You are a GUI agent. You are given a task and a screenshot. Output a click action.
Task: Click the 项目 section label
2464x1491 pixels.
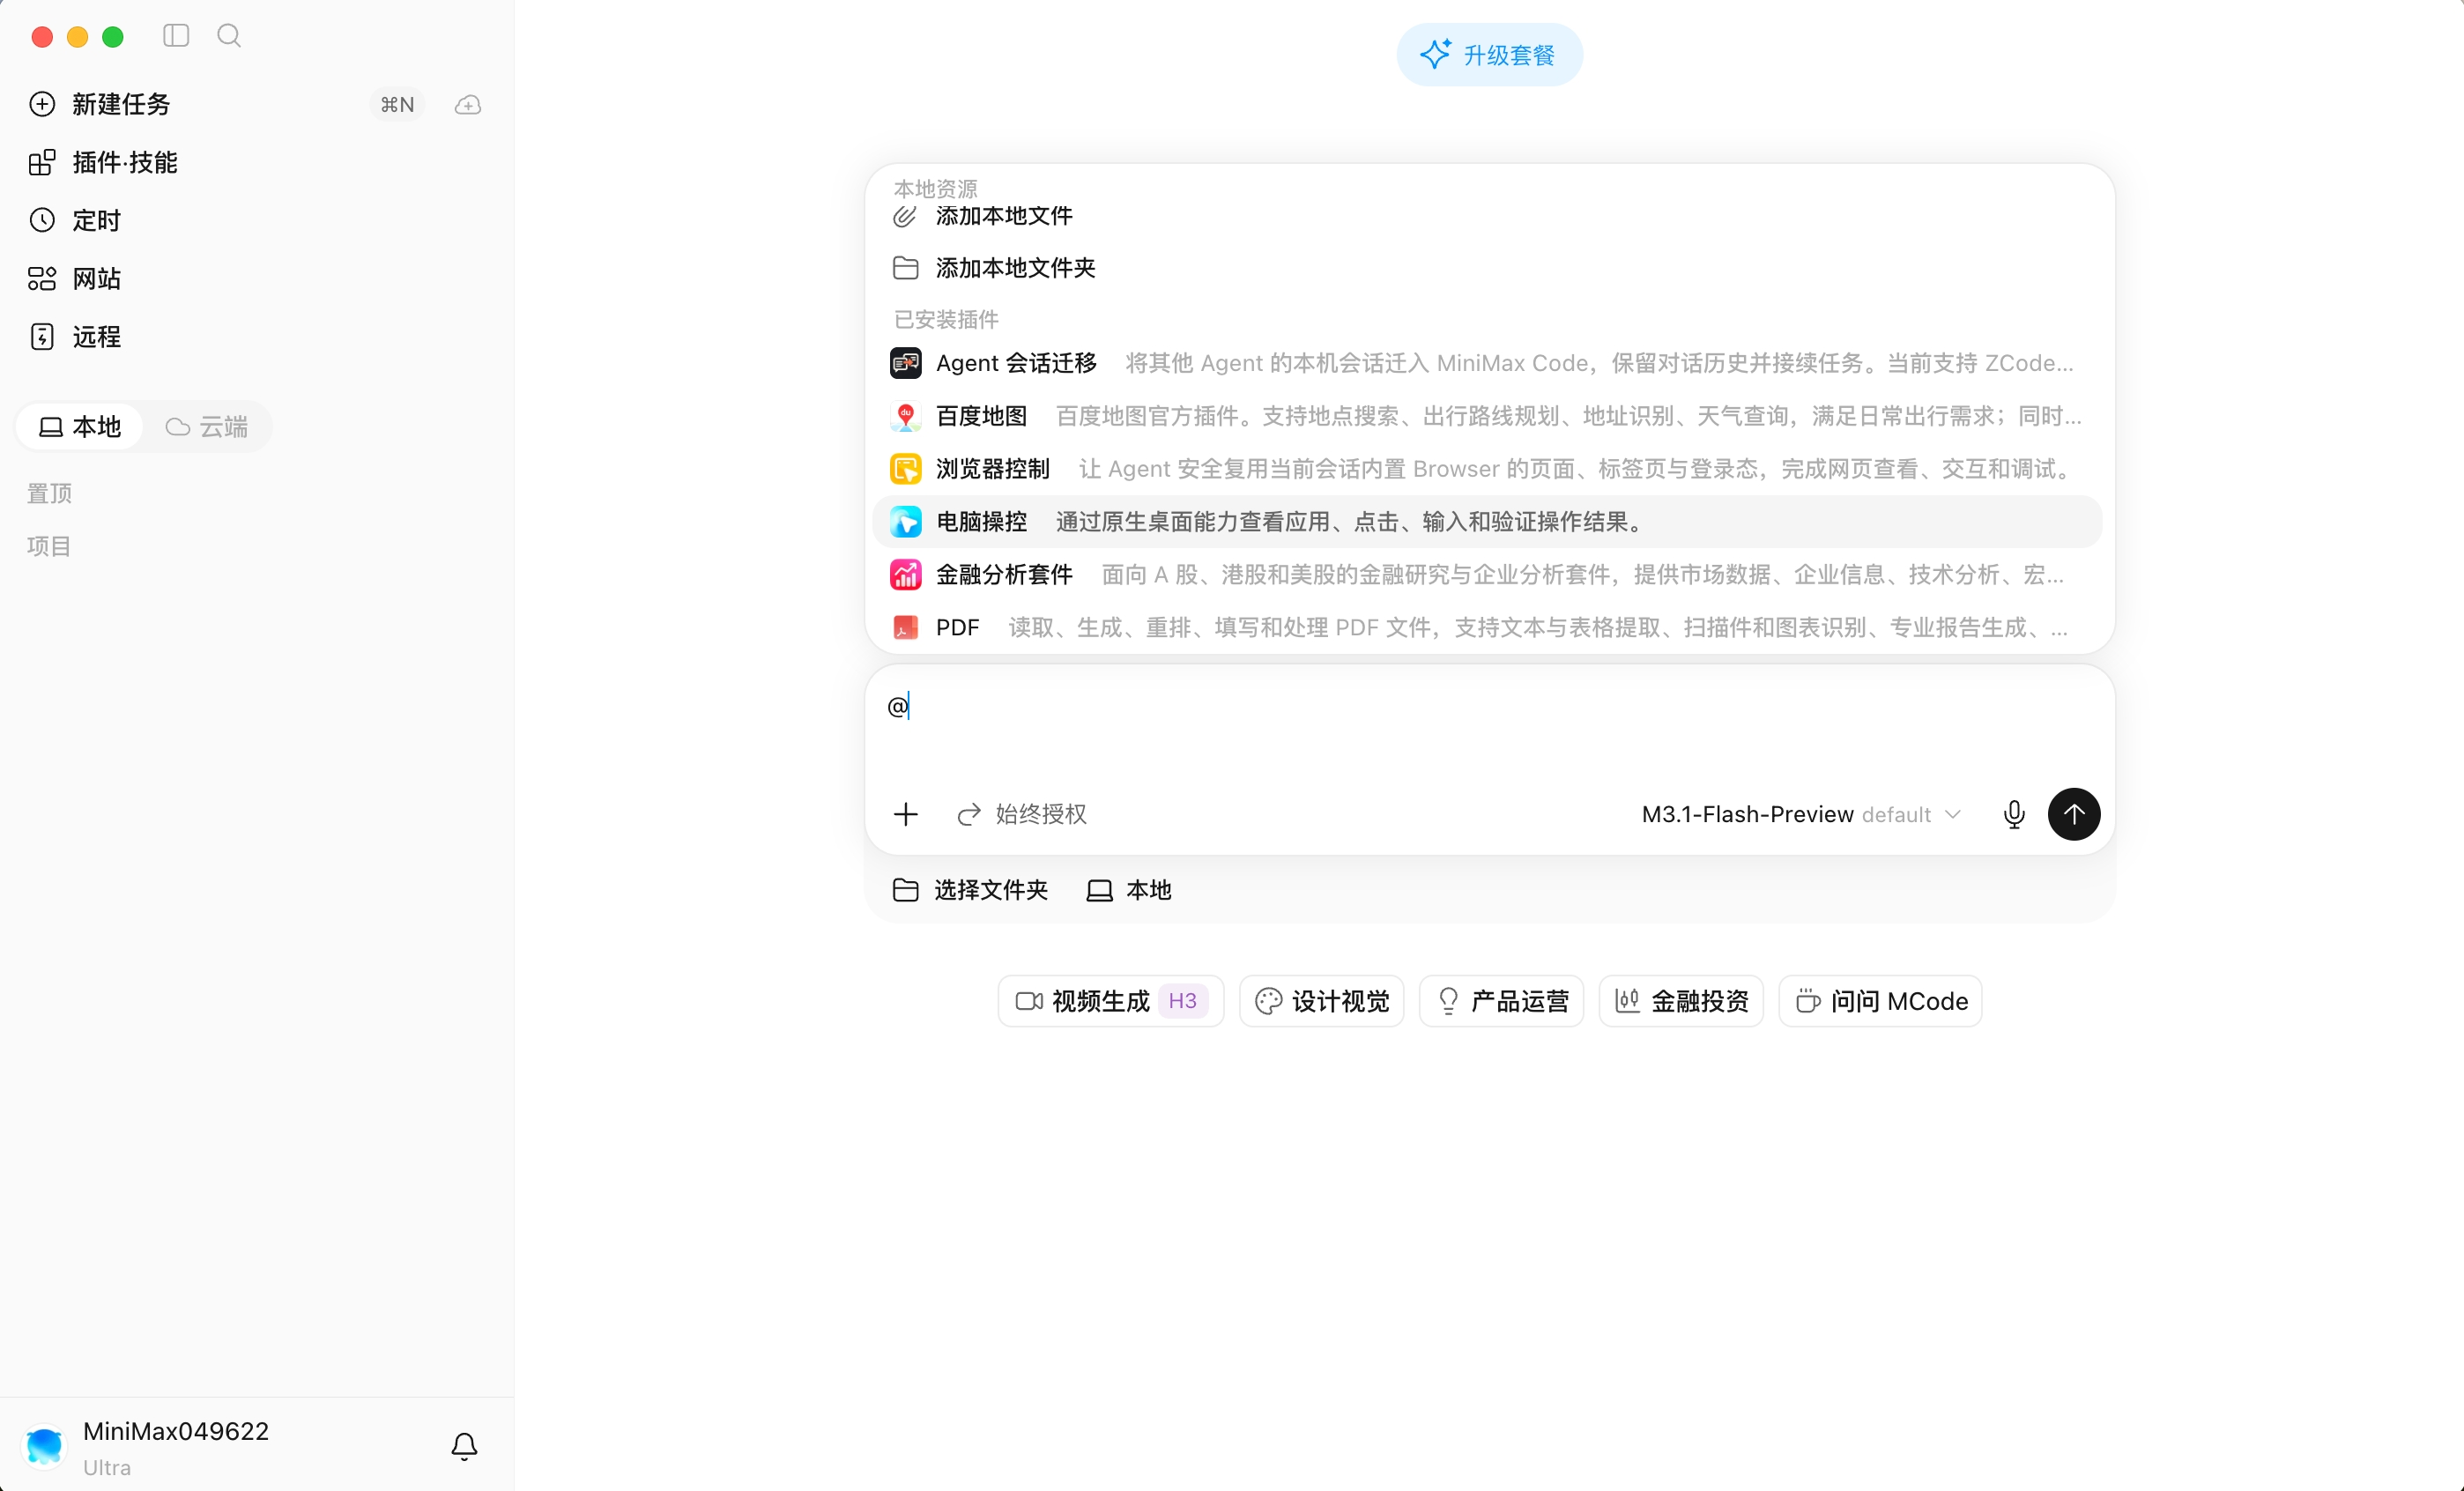coord(50,546)
